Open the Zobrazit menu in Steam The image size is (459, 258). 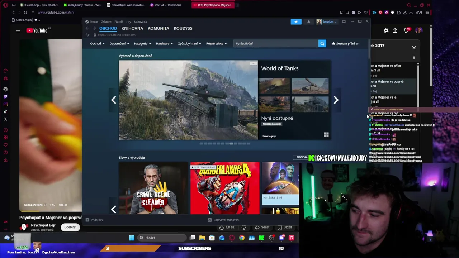pos(106,22)
